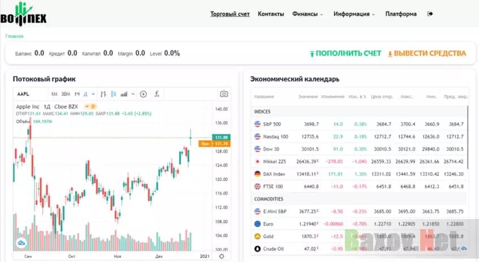The height and width of the screenshot is (262, 479).
Task: Click the cloud logo on chart
Action: tap(20, 243)
